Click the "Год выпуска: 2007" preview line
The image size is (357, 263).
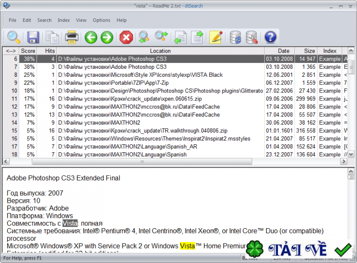coord(35,193)
